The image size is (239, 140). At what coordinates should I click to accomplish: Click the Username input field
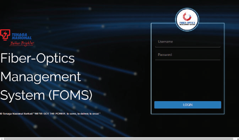pos(188,42)
